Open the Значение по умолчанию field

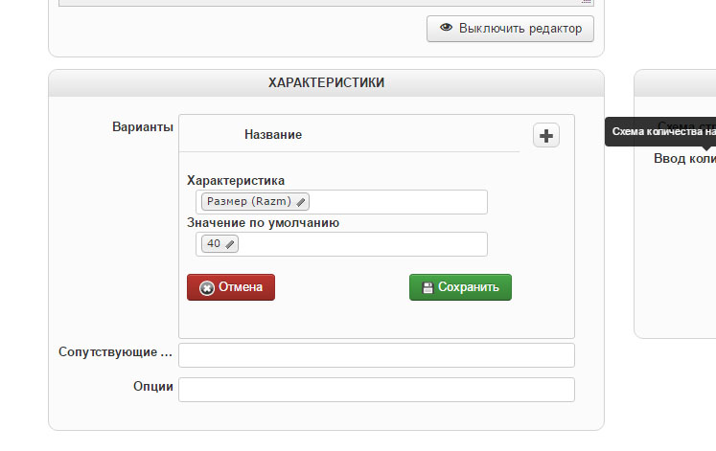tap(364, 244)
